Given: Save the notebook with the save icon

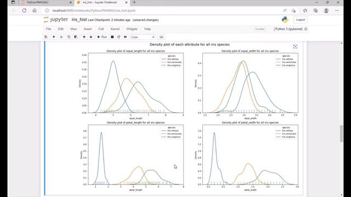Looking at the screenshot, I should click(46, 37).
